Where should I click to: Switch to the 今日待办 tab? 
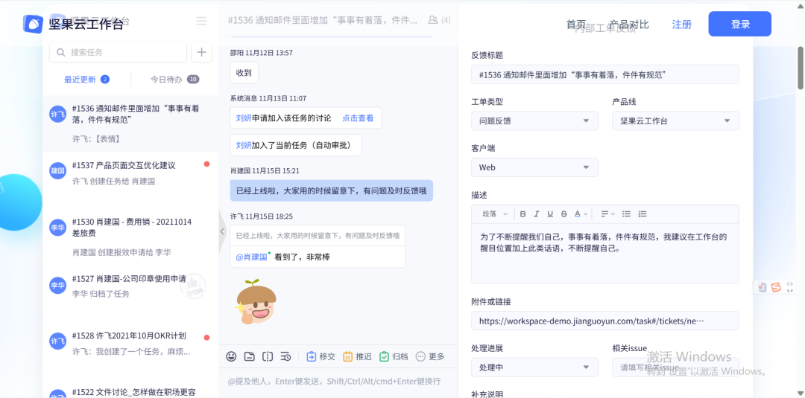point(174,80)
